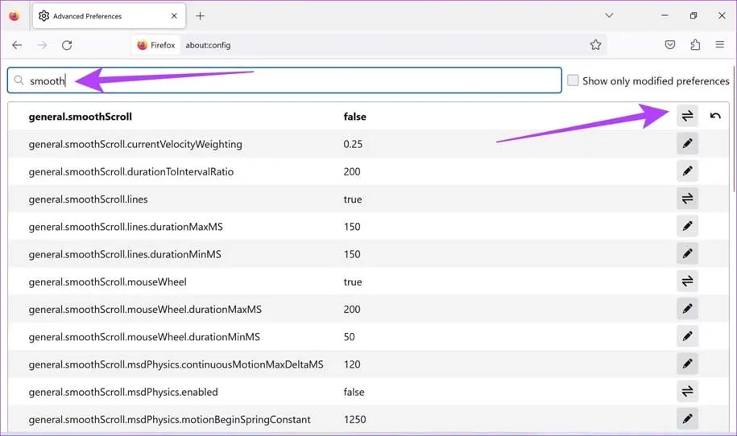Screen dimensions: 737x436
Task: Toggle general.smoothScroll.msdPhysics.enabled preference
Action: click(687, 392)
